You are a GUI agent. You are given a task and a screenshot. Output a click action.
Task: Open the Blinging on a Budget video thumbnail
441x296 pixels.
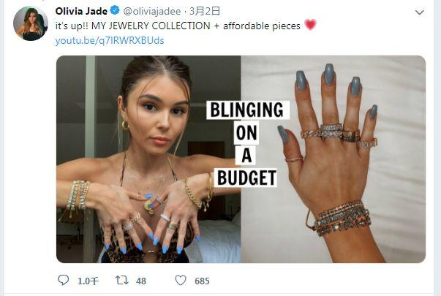[241, 159]
